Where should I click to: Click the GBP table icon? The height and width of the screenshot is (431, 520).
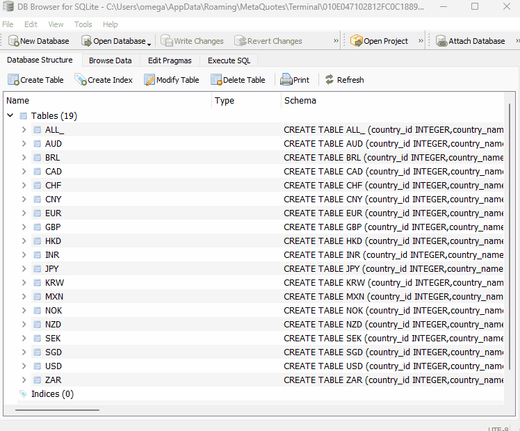click(x=37, y=227)
